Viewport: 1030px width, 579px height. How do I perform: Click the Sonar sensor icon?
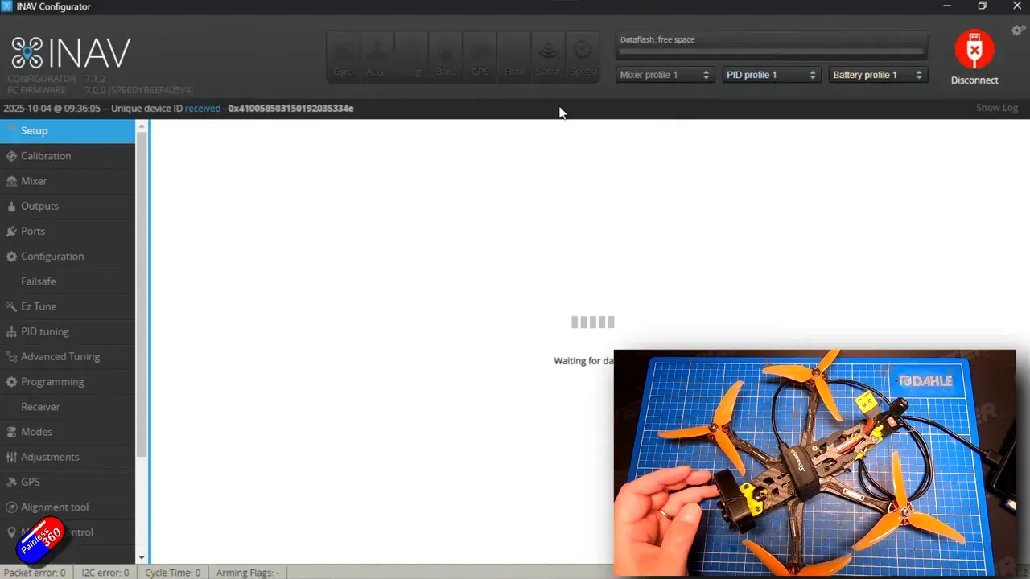coord(548,57)
